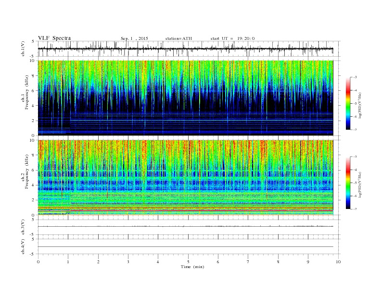Screen dimensions: 381x294
Task: Click the time-axis tick label "7"
Action: 248,262
